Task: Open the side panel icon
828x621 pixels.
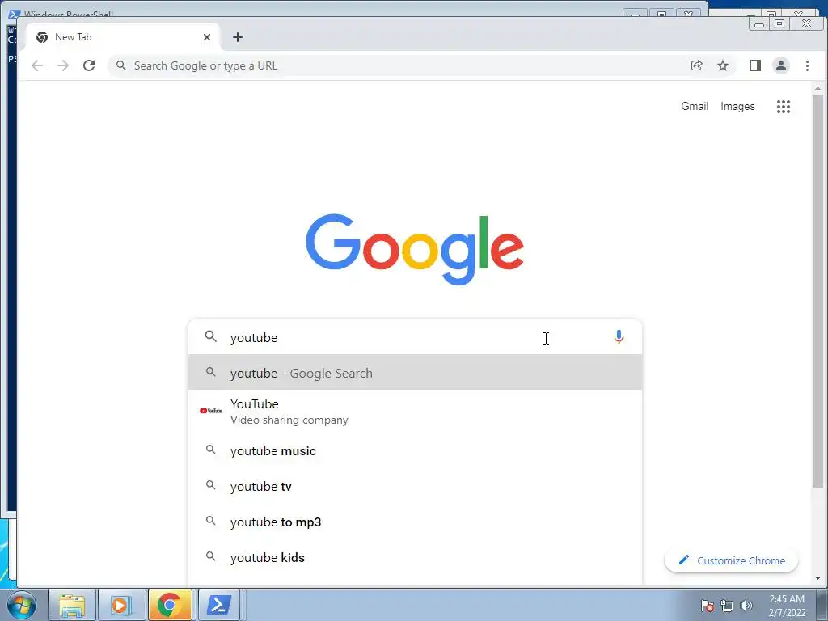Action: [754, 65]
